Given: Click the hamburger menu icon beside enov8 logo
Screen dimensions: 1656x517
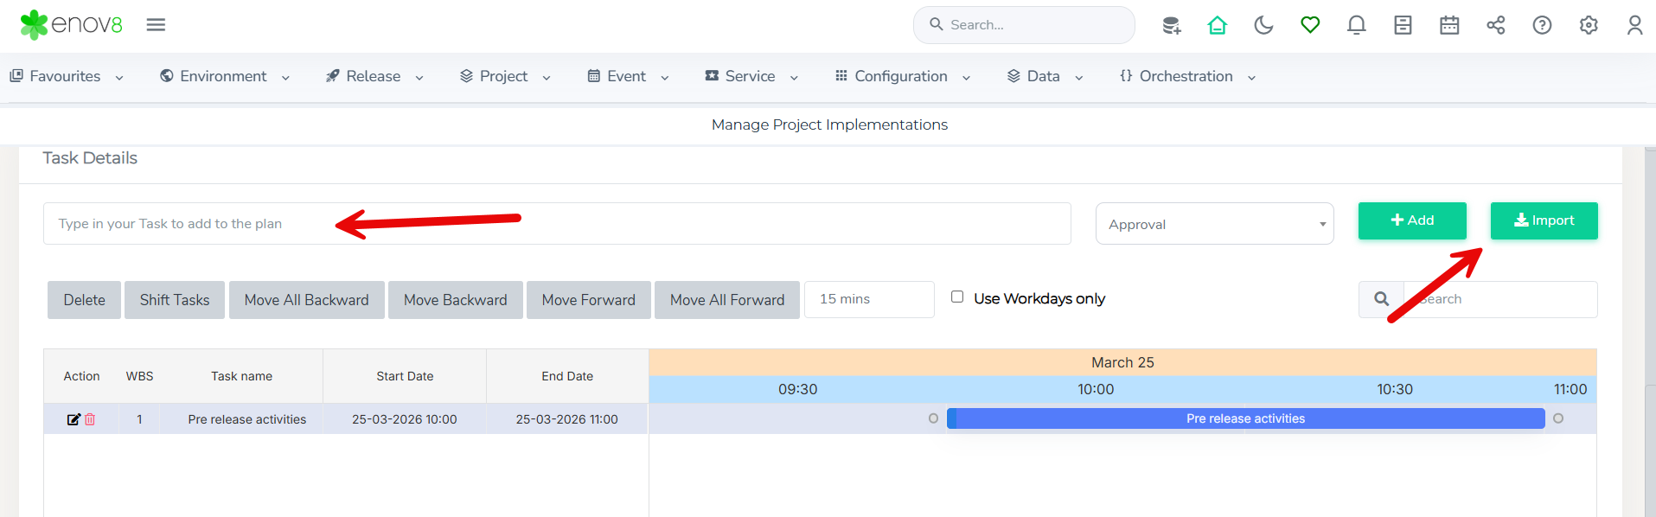Looking at the screenshot, I should click(156, 25).
